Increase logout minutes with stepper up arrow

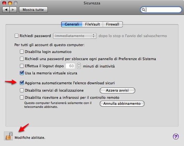click(79, 65)
